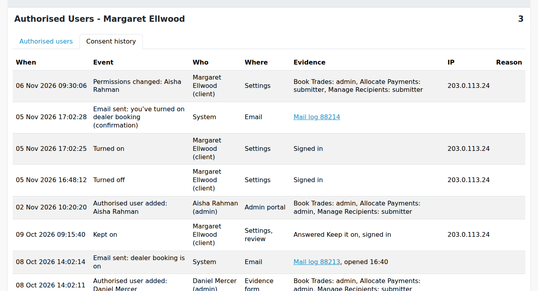Click the Where column header
This screenshot has height=291, width=538.
256,63
